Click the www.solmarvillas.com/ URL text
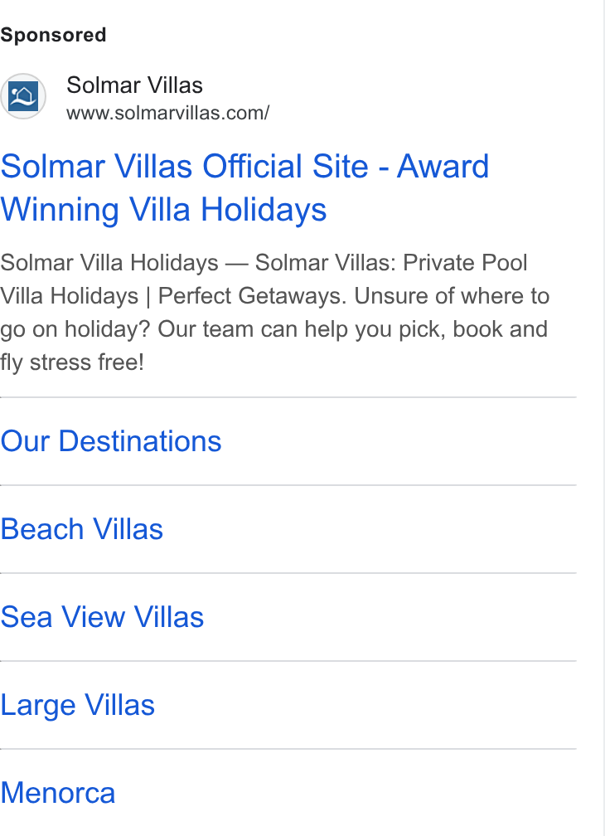The width and height of the screenshot is (605, 836). click(167, 113)
